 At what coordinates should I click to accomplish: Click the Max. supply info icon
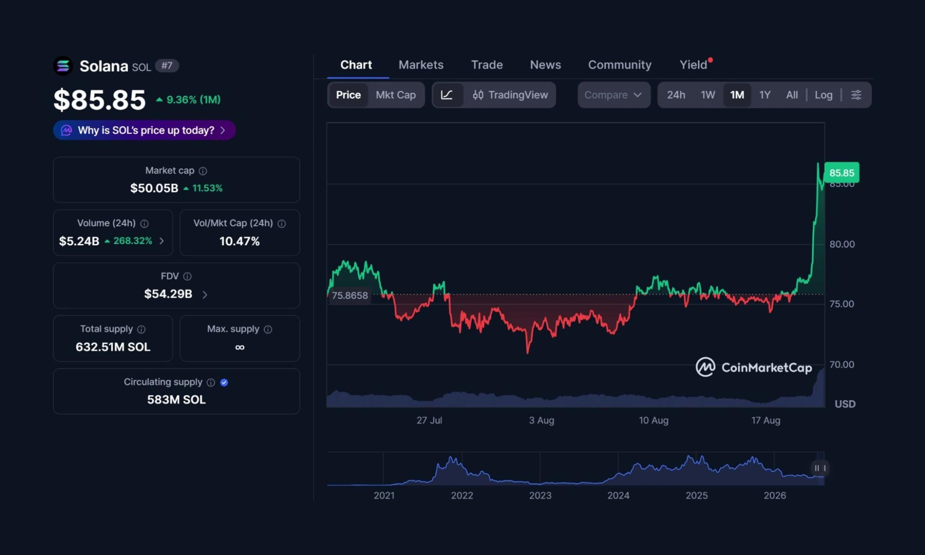click(x=268, y=329)
